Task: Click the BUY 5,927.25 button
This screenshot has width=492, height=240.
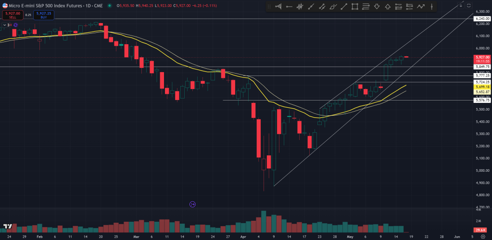Action: coord(44,15)
